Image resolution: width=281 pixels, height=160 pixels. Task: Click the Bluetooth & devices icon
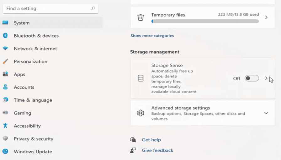click(x=5, y=36)
